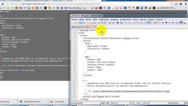
Task: Click the Save All icon
Action: (84, 23)
